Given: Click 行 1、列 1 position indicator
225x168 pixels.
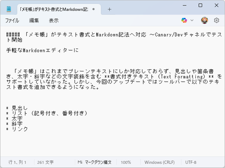Looking at the screenshot, I should [x=17, y=162].
